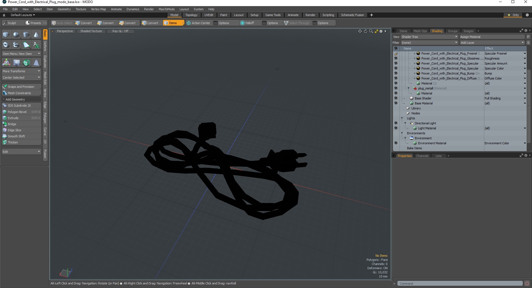Image resolution: width=532 pixels, height=288 pixels.
Task: Toggle visibility of Environment Material
Action: click(396, 143)
